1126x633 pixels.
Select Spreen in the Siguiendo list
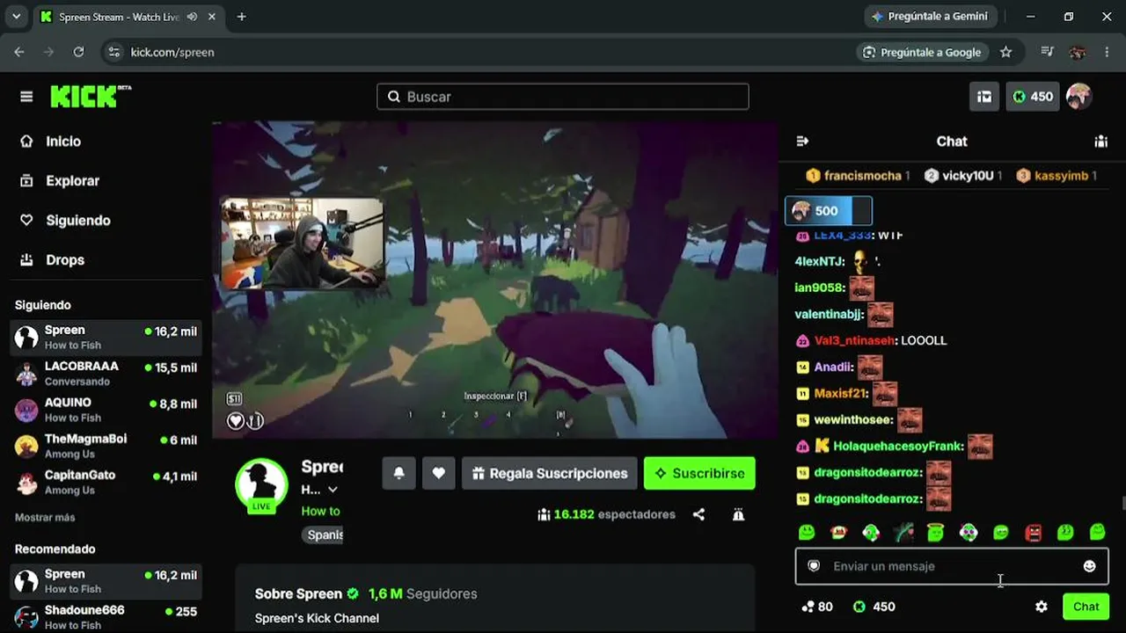coord(106,338)
